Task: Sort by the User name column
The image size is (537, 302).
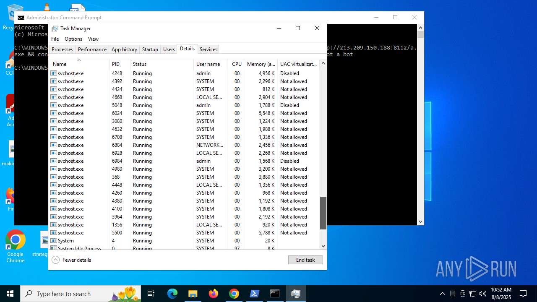Action: click(x=211, y=64)
